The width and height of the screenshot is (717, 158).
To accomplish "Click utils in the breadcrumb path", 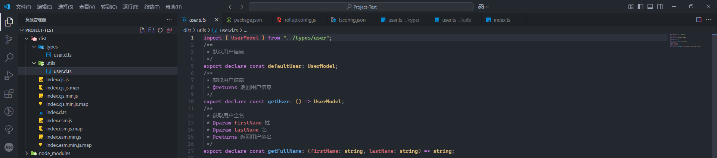I will click(x=201, y=30).
